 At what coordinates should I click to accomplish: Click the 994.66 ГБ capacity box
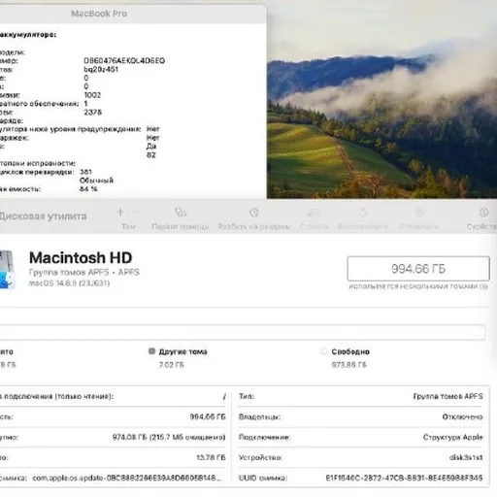tap(418, 269)
